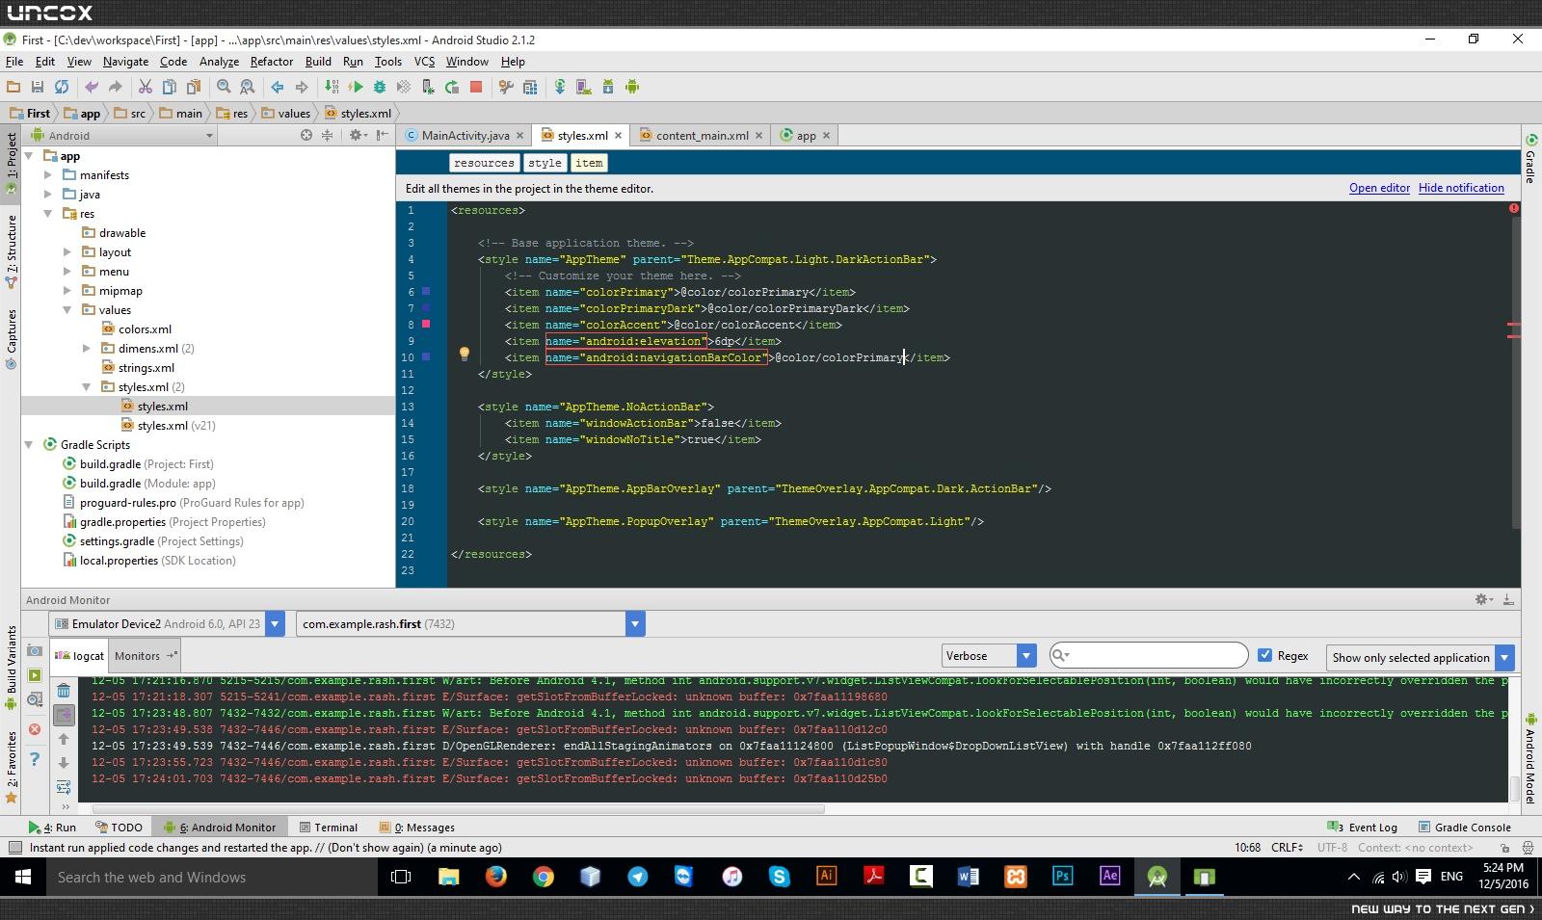Switch to the Monitors tab
The image size is (1542, 920).
[146, 656]
